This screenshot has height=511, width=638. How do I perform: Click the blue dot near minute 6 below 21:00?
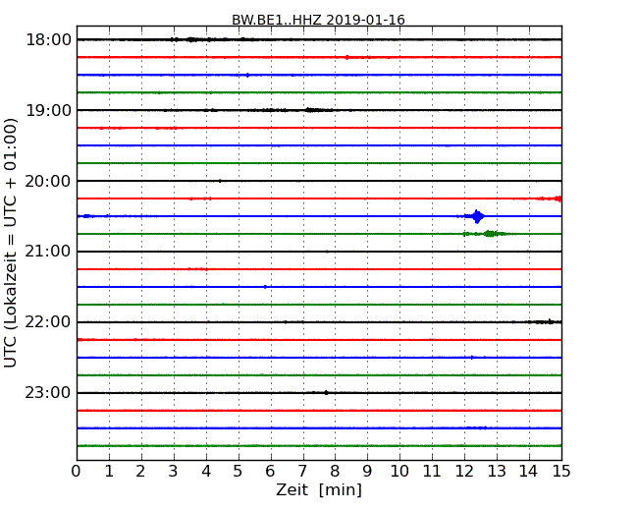265,287
